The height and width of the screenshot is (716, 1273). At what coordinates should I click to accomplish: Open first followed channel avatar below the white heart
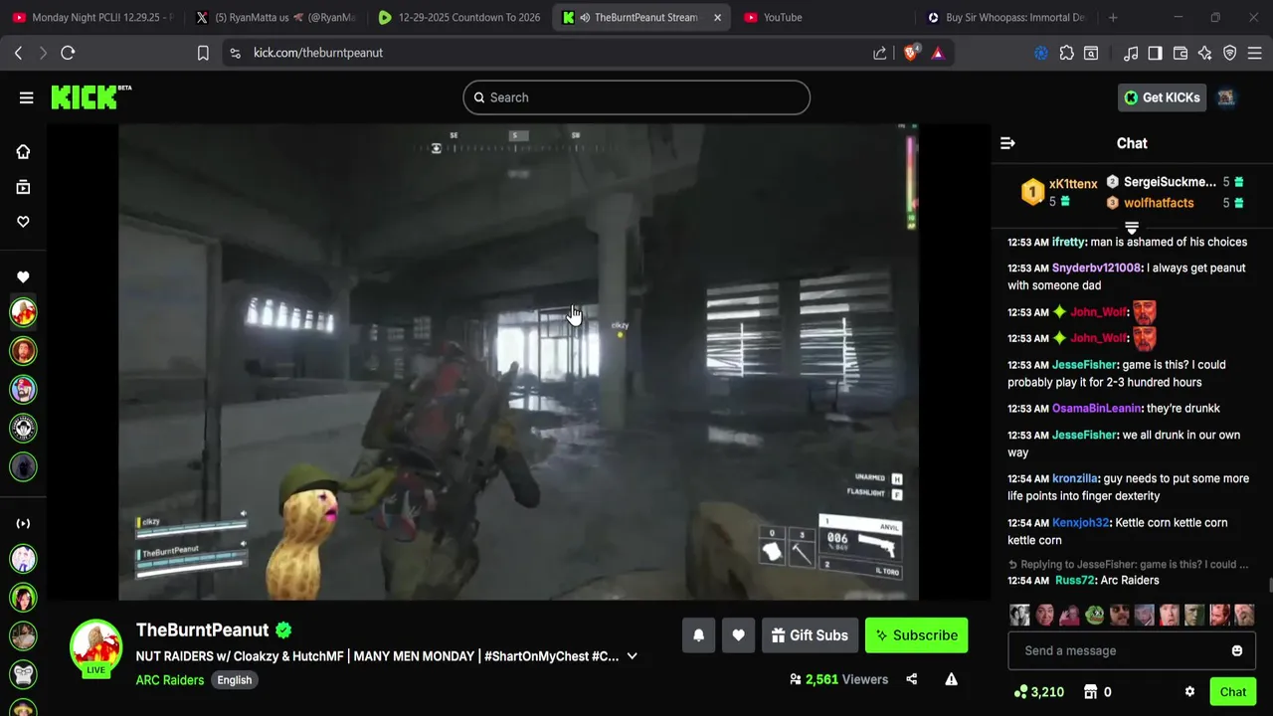(x=23, y=312)
